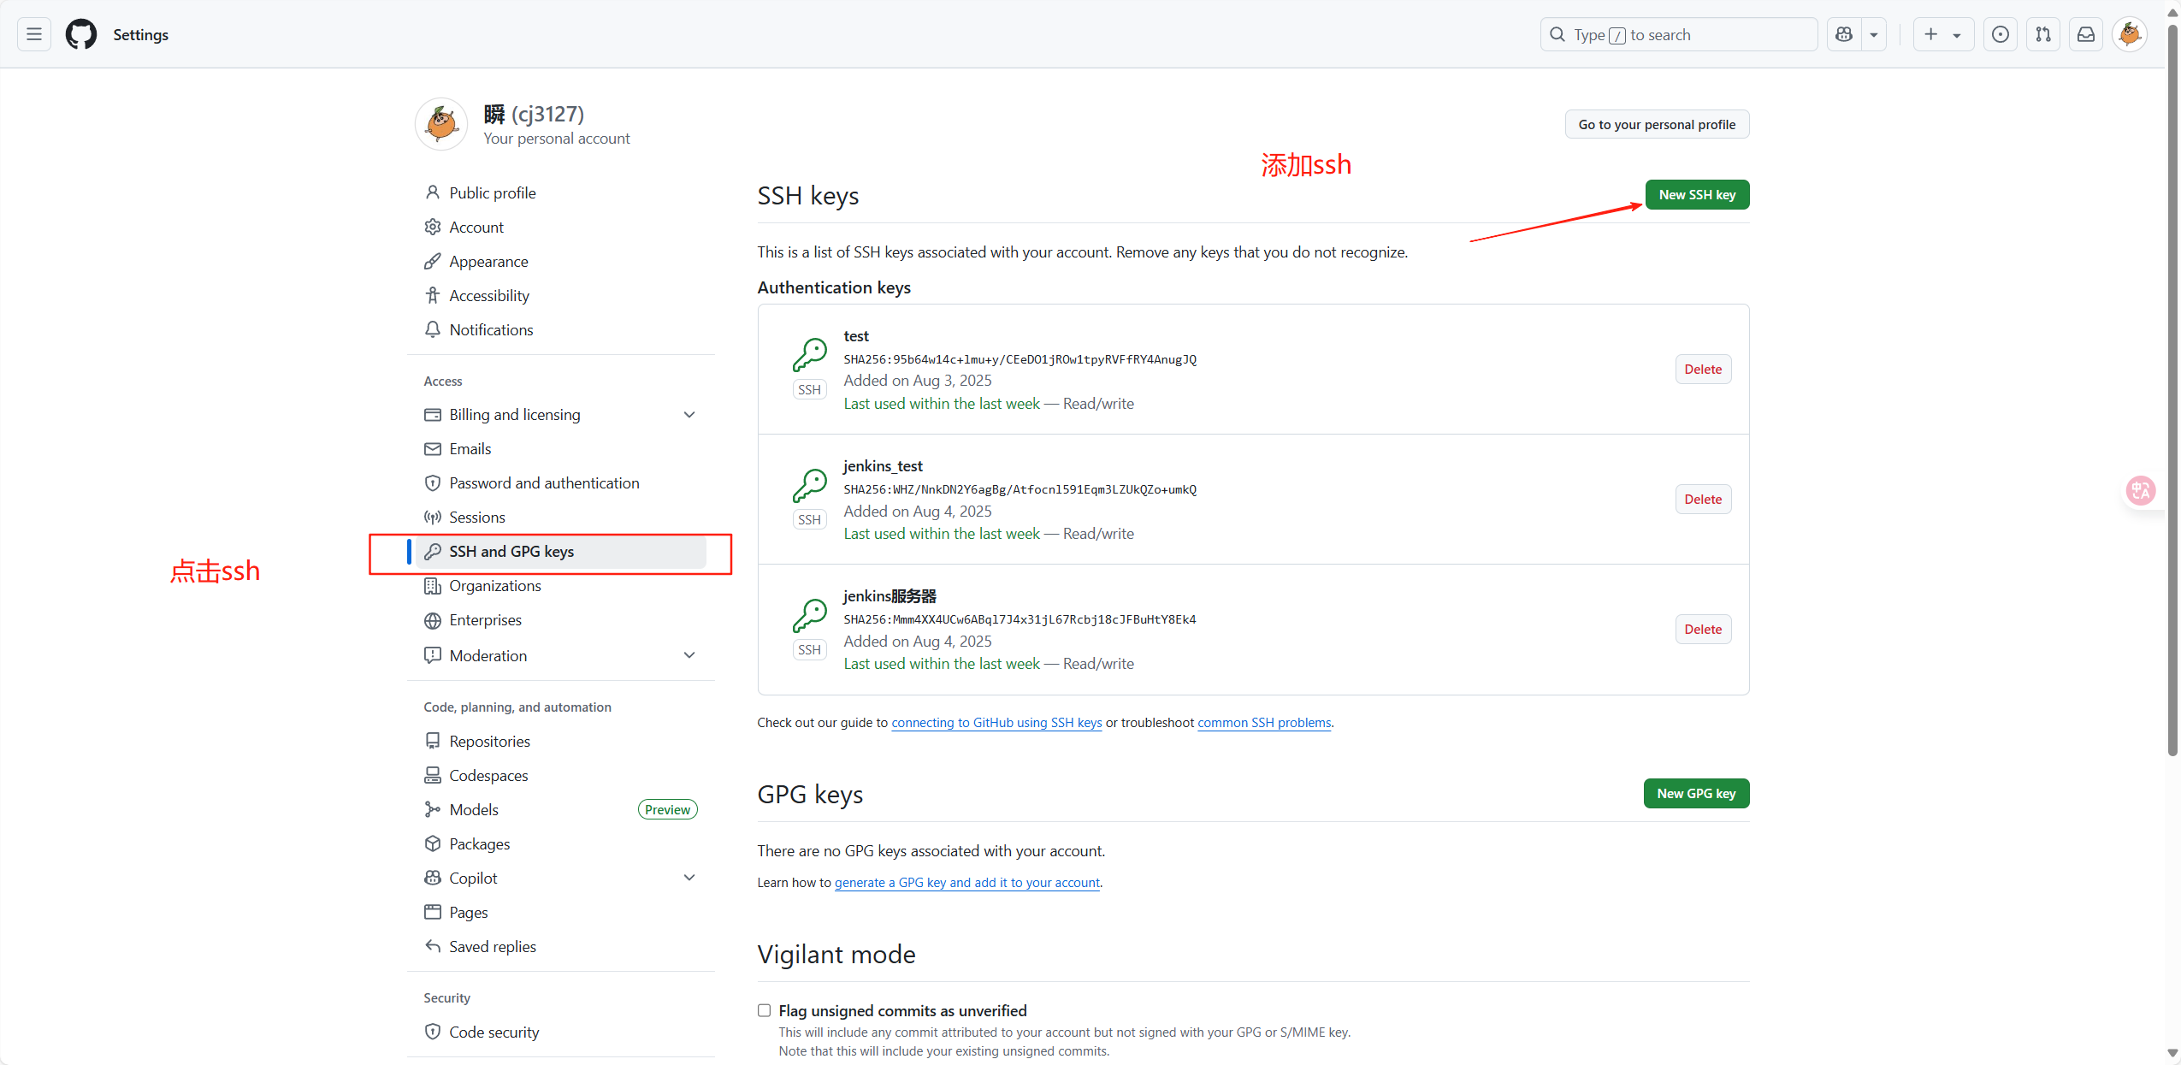
Task: Open common SSH problems link
Action: [1264, 722]
